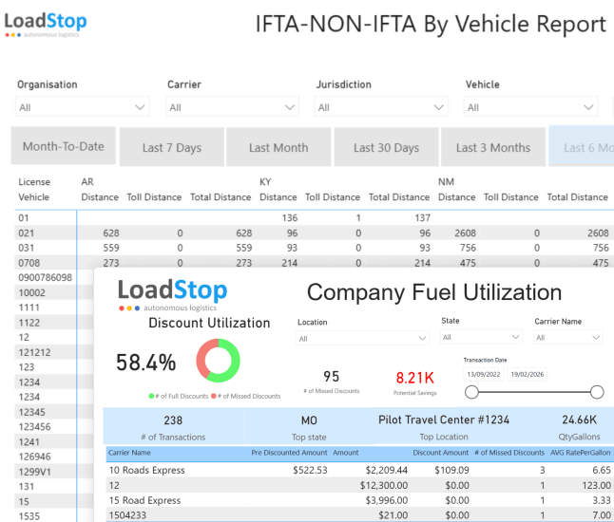Expand the State dropdown in Fuel Utilization
Screen dimensions: 614x522
pyautogui.click(x=481, y=337)
